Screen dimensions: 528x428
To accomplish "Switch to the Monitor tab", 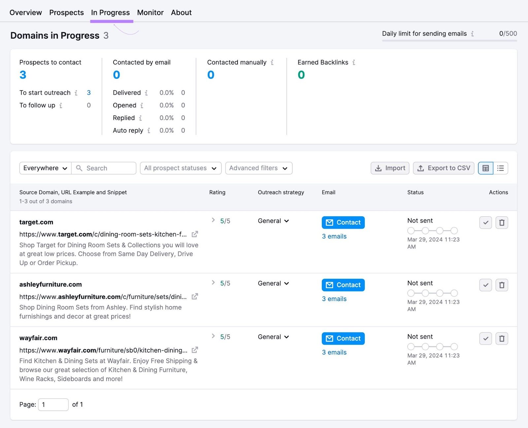I will pos(150,13).
